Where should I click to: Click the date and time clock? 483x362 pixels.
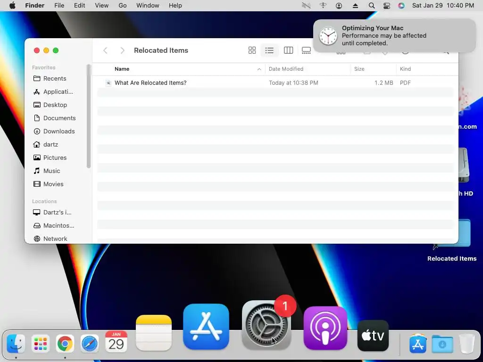tap(443, 6)
